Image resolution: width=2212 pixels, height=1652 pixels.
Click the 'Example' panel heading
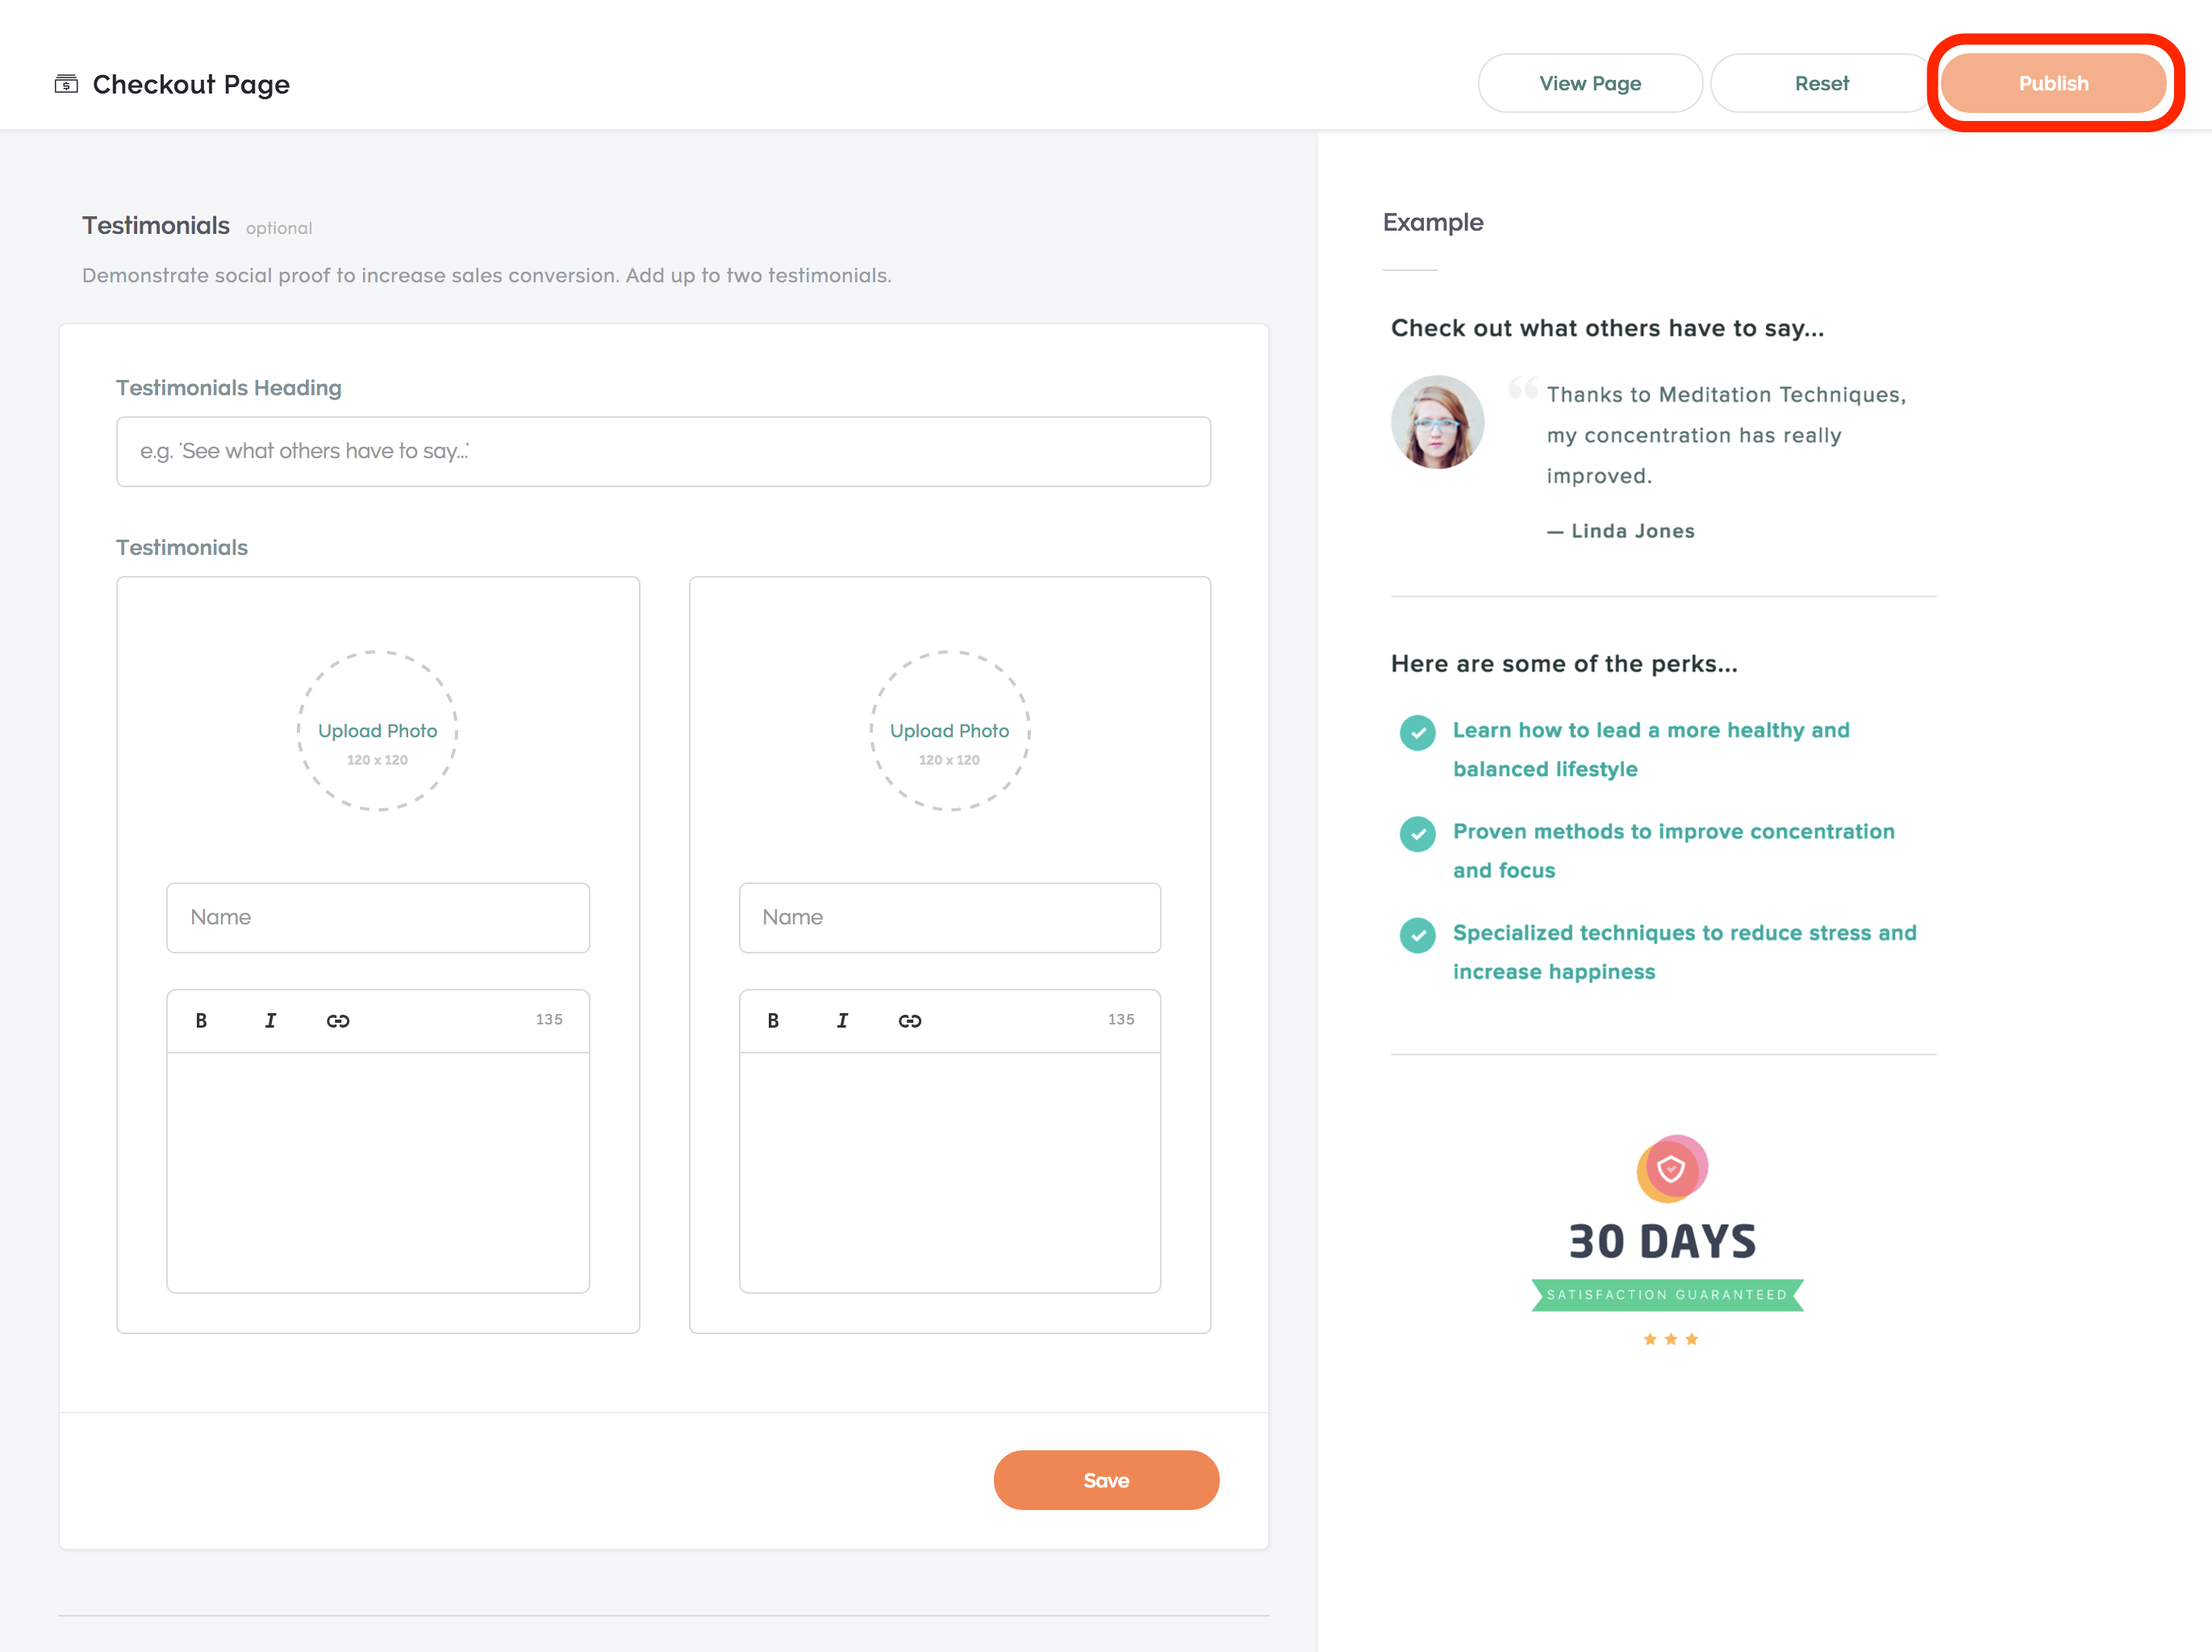point(1433,222)
